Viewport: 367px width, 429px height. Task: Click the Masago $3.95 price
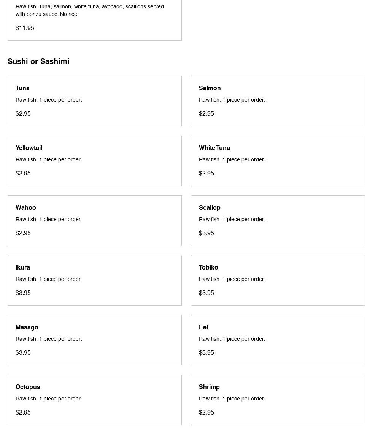pos(23,352)
